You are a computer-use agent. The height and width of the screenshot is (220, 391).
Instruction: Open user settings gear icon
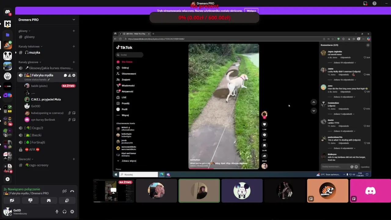(72, 211)
